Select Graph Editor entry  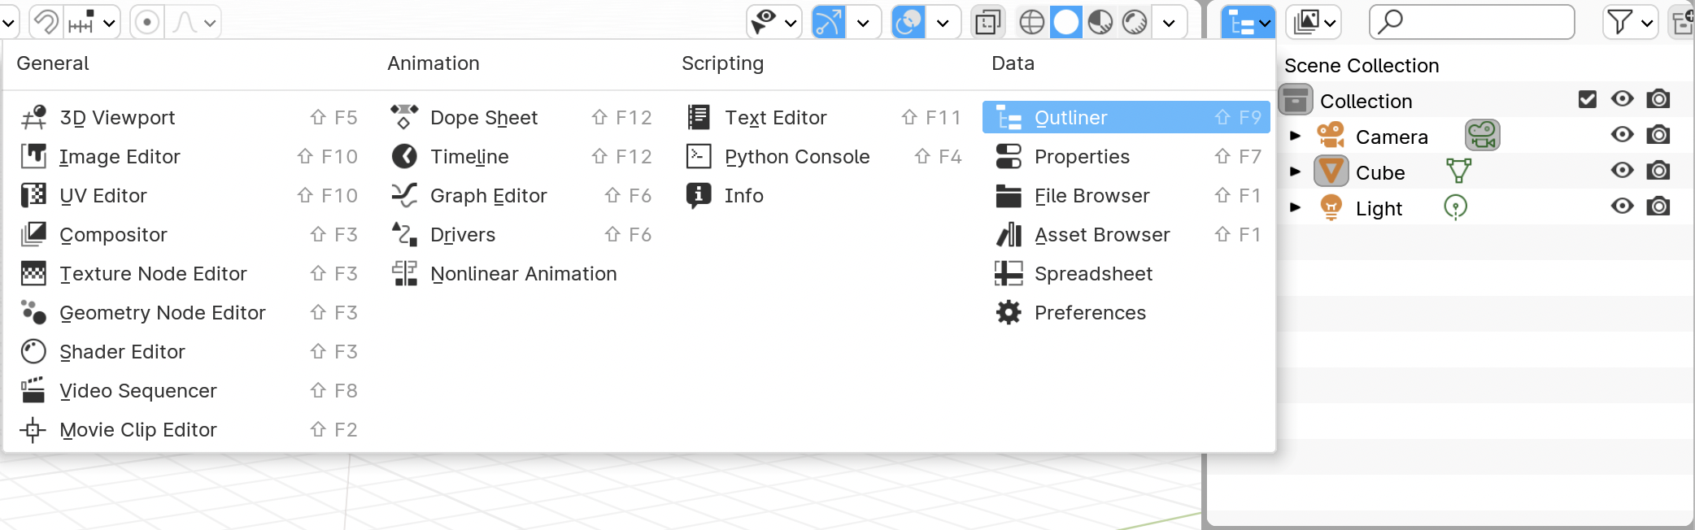(521, 196)
